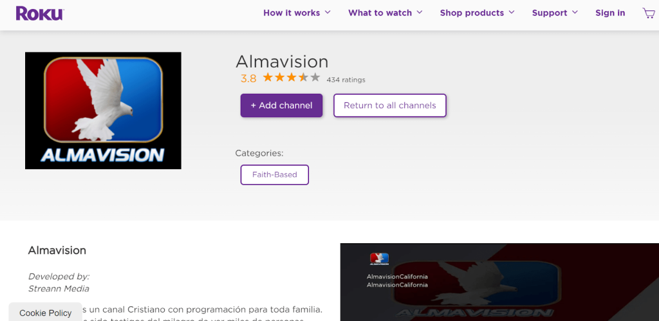Click the Developed by: label
659x321 pixels.
[59, 277]
